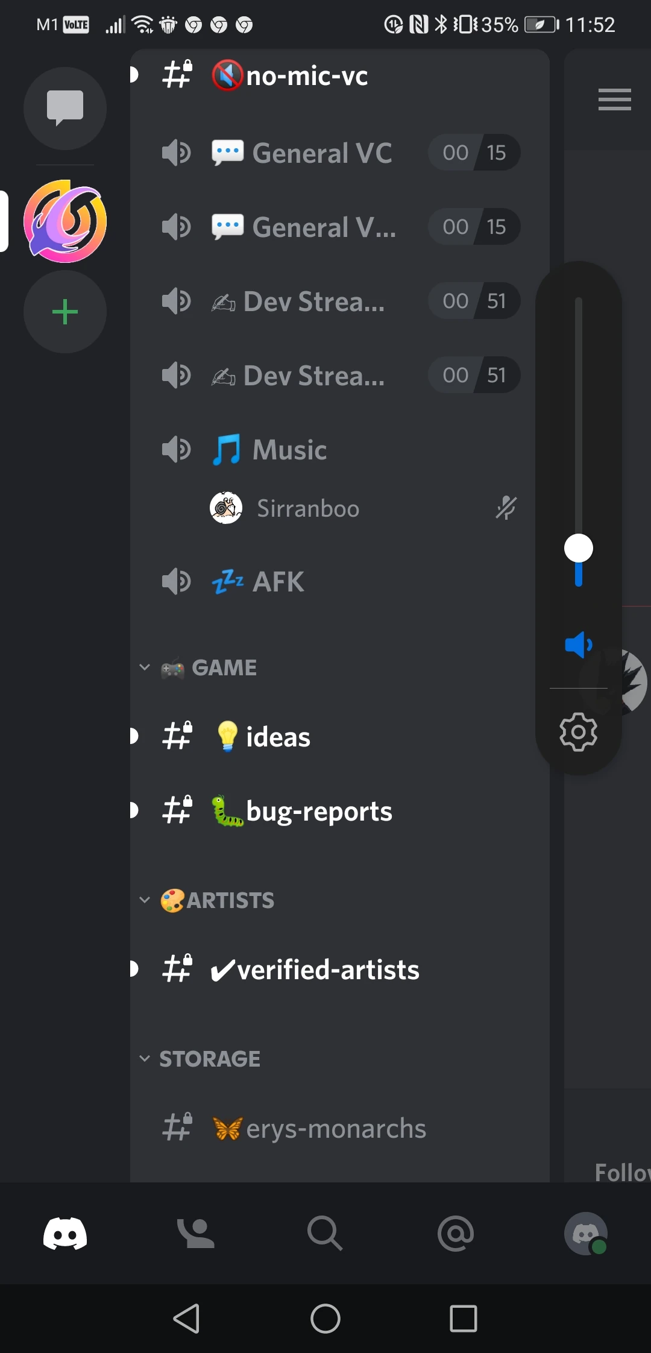This screenshot has width=651, height=1353.
Task: Tap the unread indicator beside no-mic-vc
Action: (x=133, y=75)
